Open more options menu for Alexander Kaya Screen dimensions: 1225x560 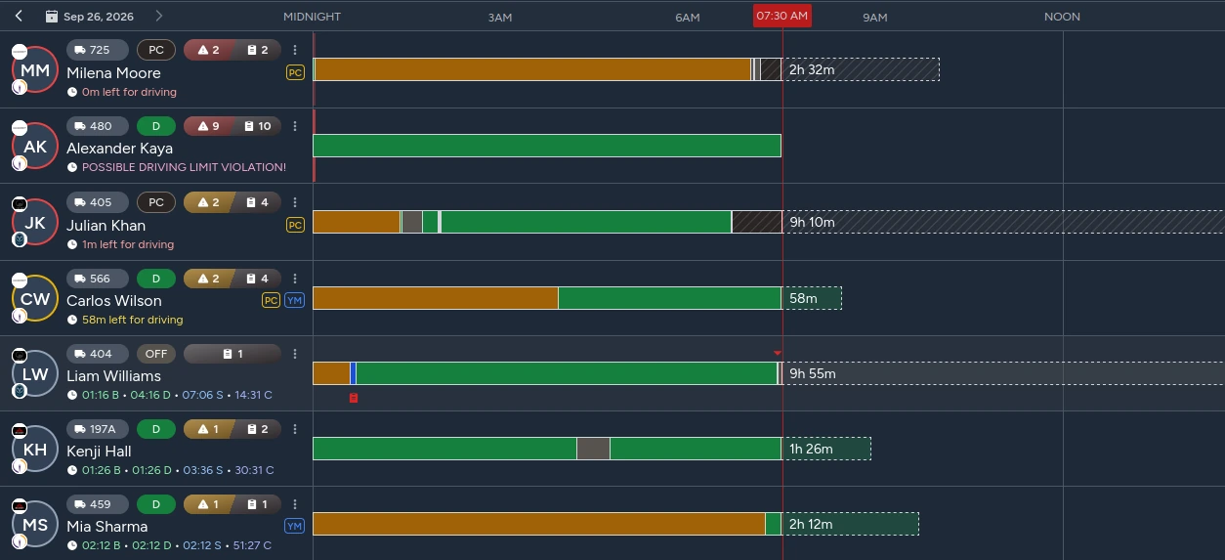[295, 126]
